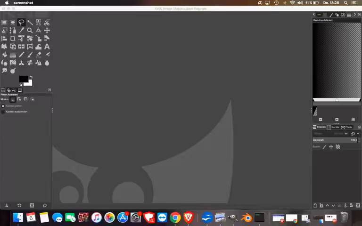This screenshot has height=226, width=362.
Task: Select the Text tool
Action: click(47, 47)
